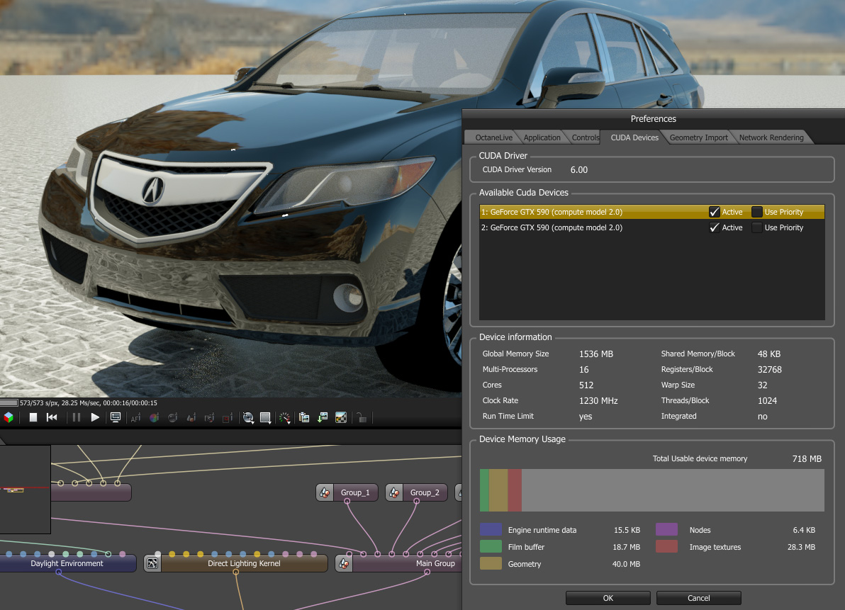Select the object picker icon
The image size is (845, 610).
point(191,418)
